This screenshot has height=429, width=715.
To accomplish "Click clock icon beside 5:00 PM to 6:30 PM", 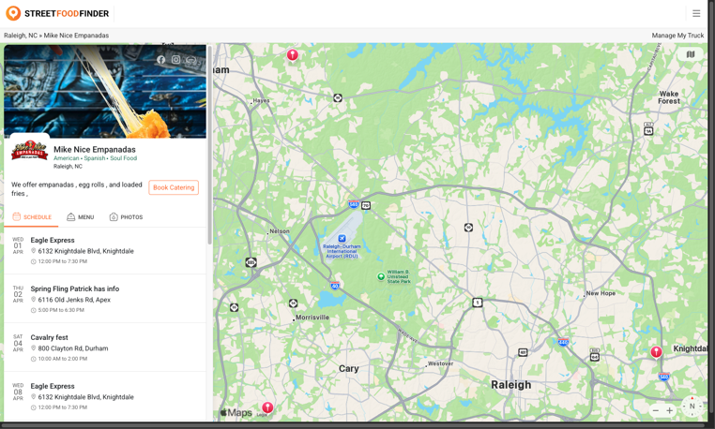I will [33, 310].
